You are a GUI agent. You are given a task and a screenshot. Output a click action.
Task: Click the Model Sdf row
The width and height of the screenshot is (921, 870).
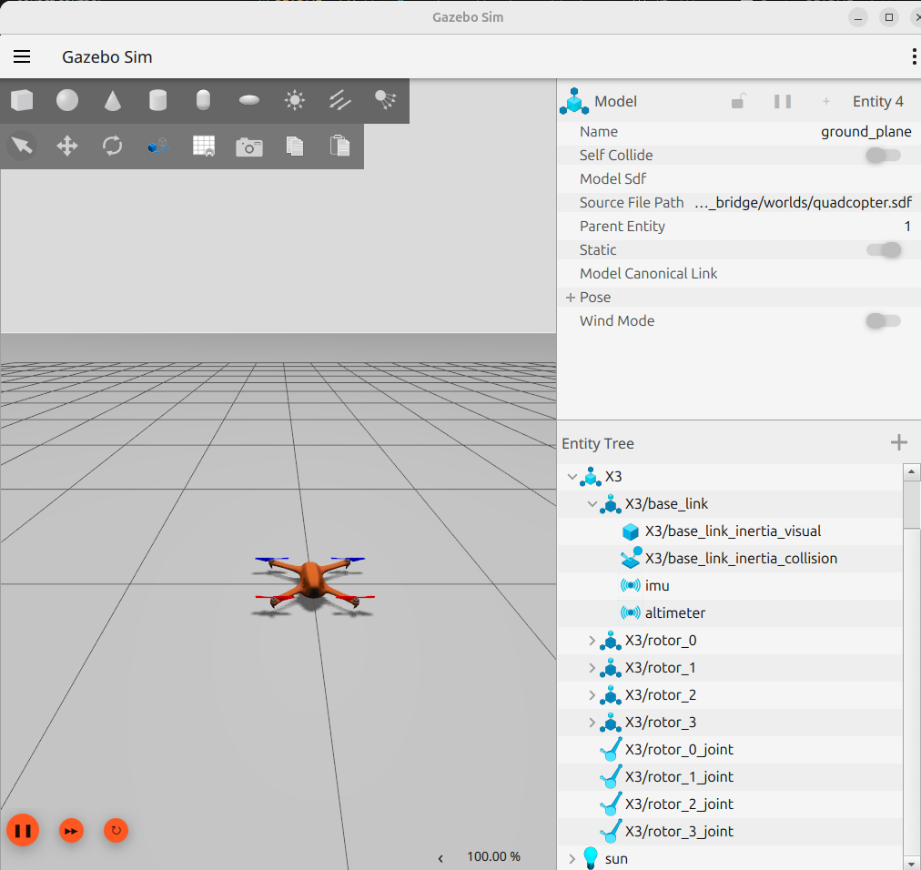tap(739, 178)
